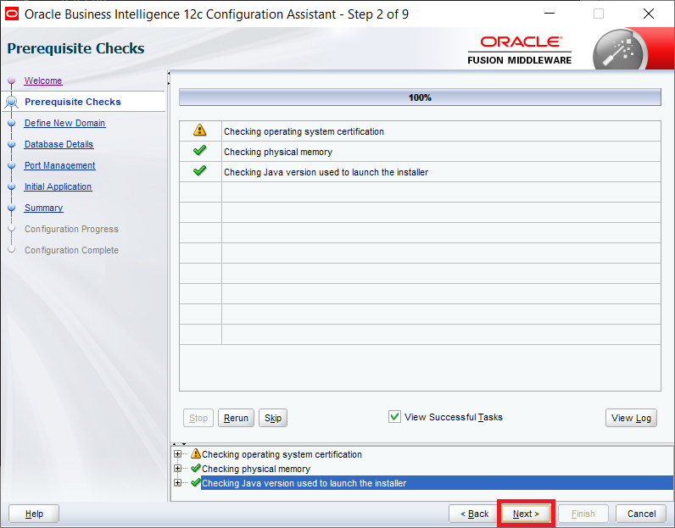Viewport: 675px width, 528px height.
Task: Skip the prerequisite checks
Action: [273, 418]
